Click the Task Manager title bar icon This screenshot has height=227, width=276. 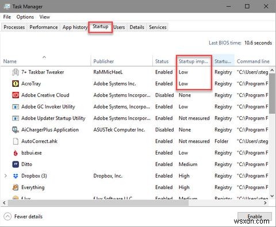pos(6,6)
